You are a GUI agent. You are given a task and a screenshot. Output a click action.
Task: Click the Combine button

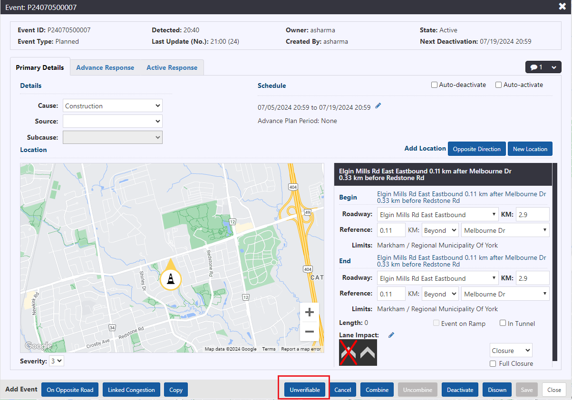pyautogui.click(x=377, y=390)
